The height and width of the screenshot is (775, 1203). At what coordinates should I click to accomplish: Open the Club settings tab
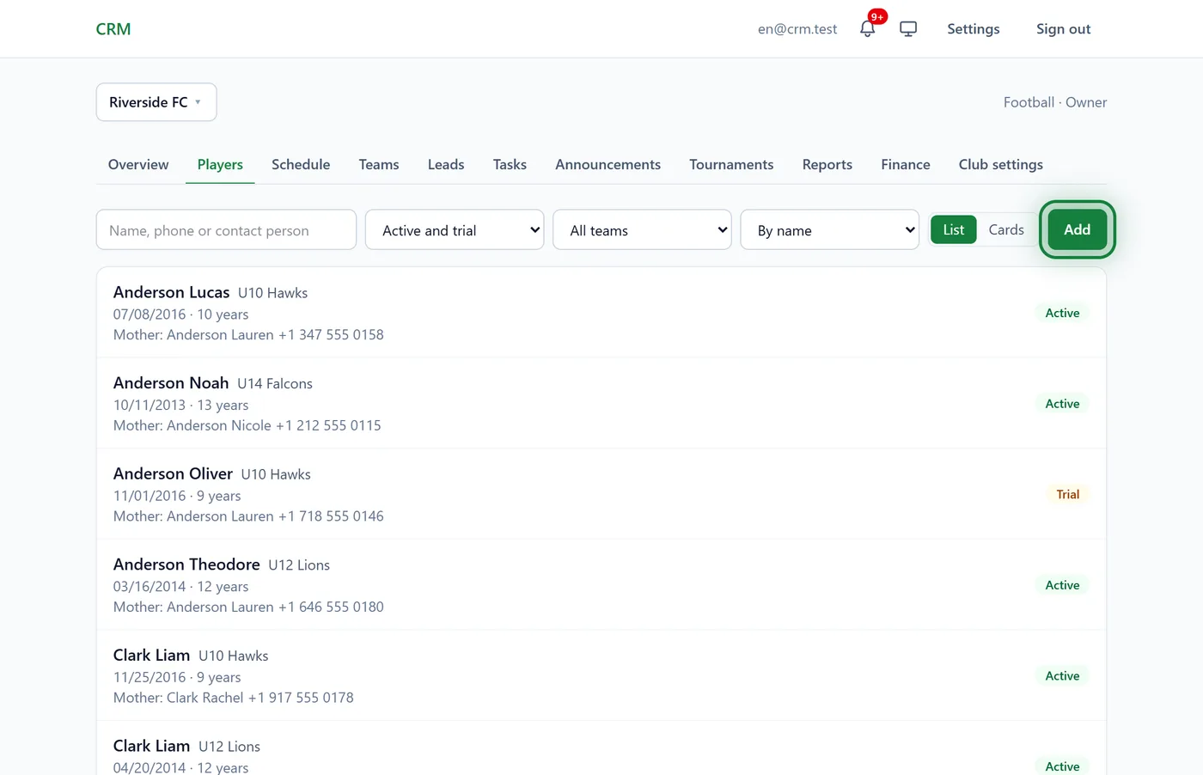coord(1001,164)
